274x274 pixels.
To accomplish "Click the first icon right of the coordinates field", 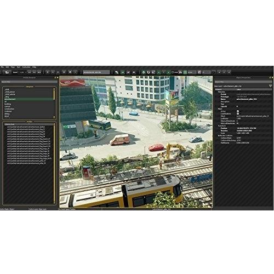I will click(117, 72).
